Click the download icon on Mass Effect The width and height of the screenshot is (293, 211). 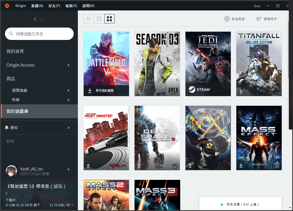pos(241,165)
